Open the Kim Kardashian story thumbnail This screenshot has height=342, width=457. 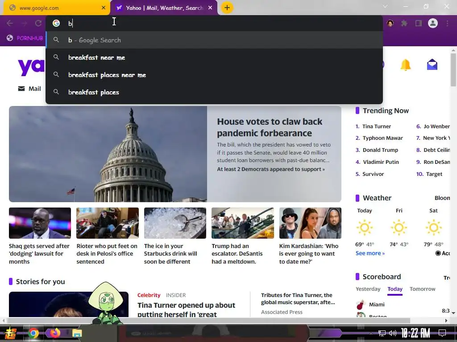(x=310, y=223)
